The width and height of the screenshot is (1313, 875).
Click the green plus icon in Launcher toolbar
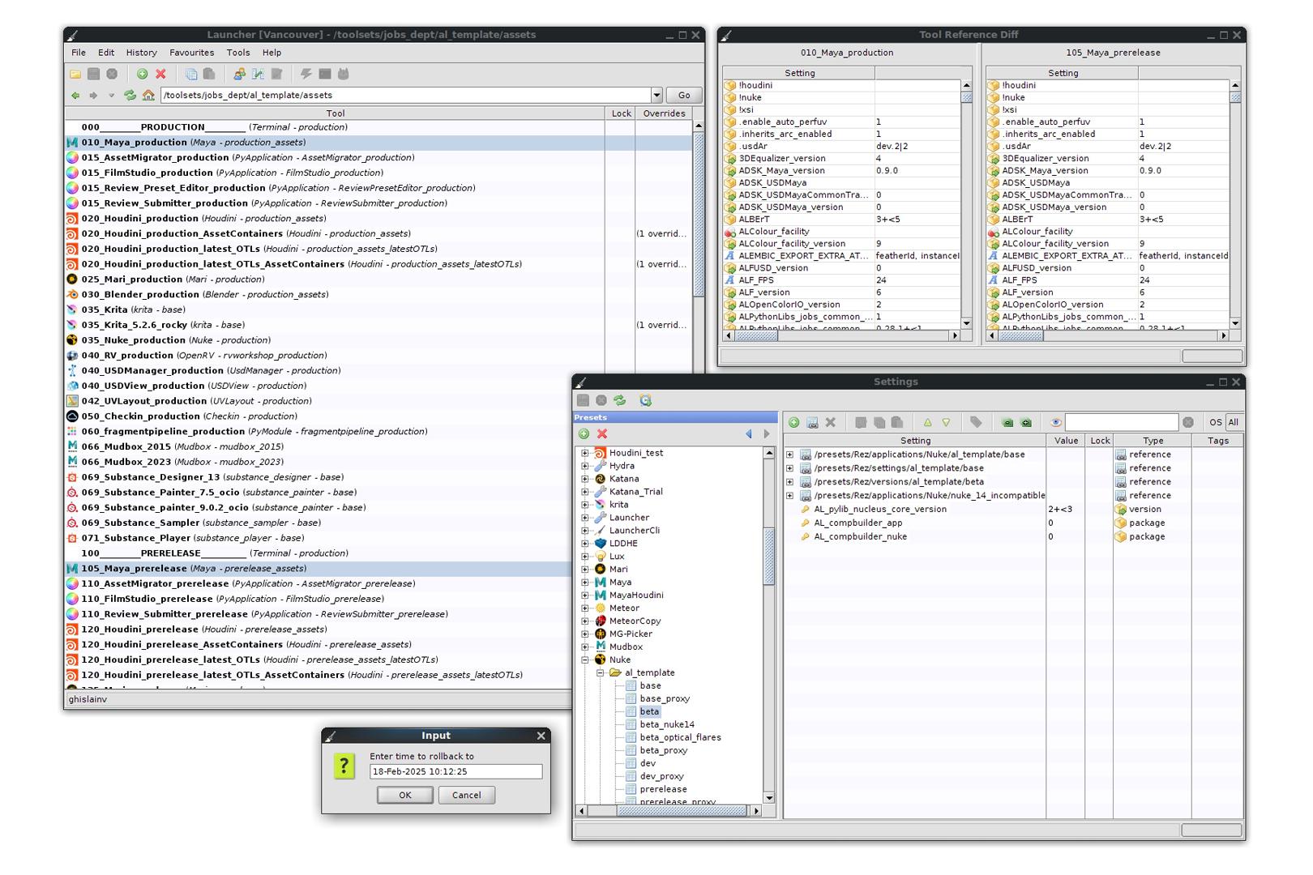click(142, 74)
